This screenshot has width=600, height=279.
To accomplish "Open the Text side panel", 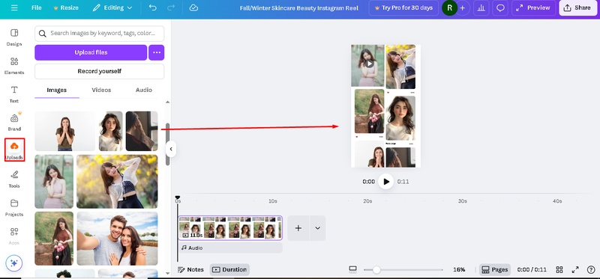I will point(14,94).
